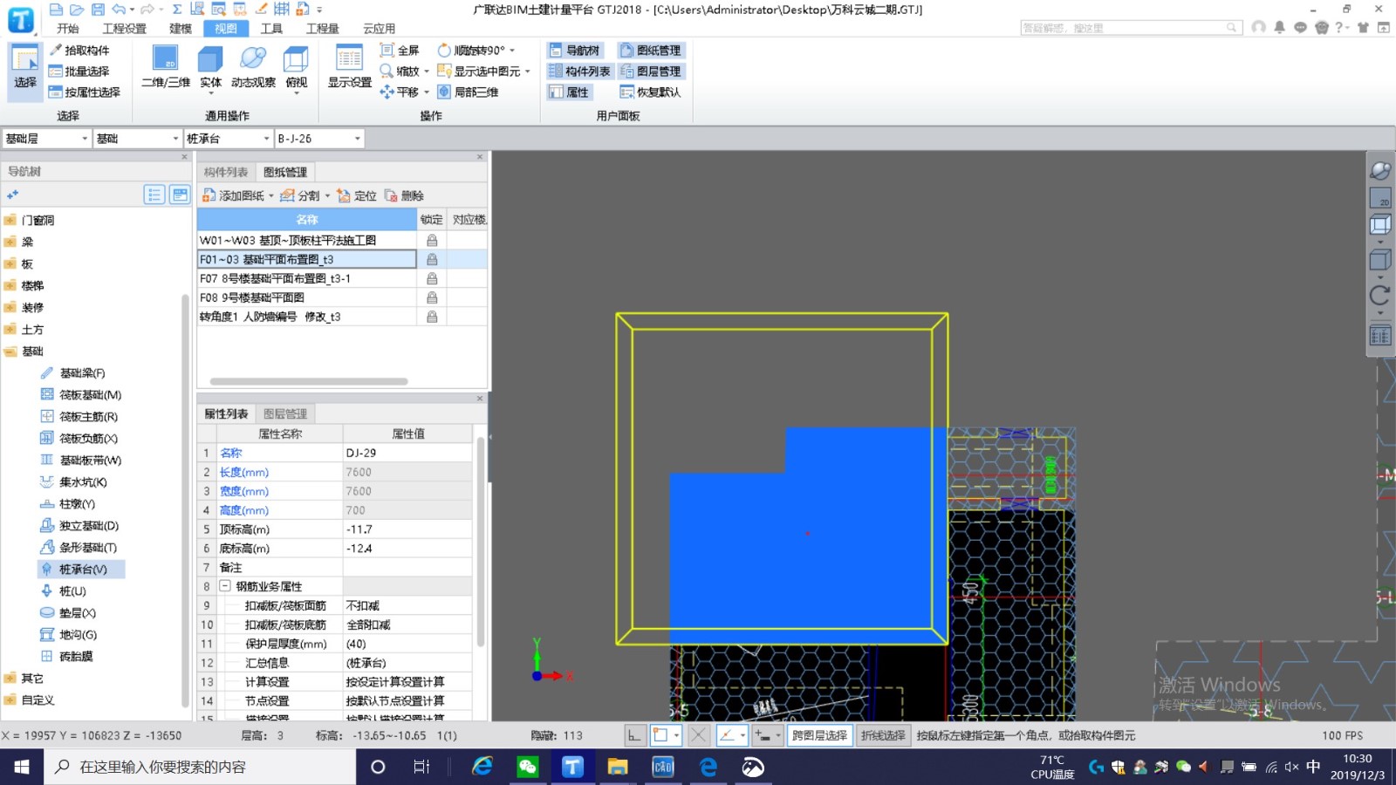
Task: Toggle lock for F08 9号楼基础平面图
Action: 432,297
